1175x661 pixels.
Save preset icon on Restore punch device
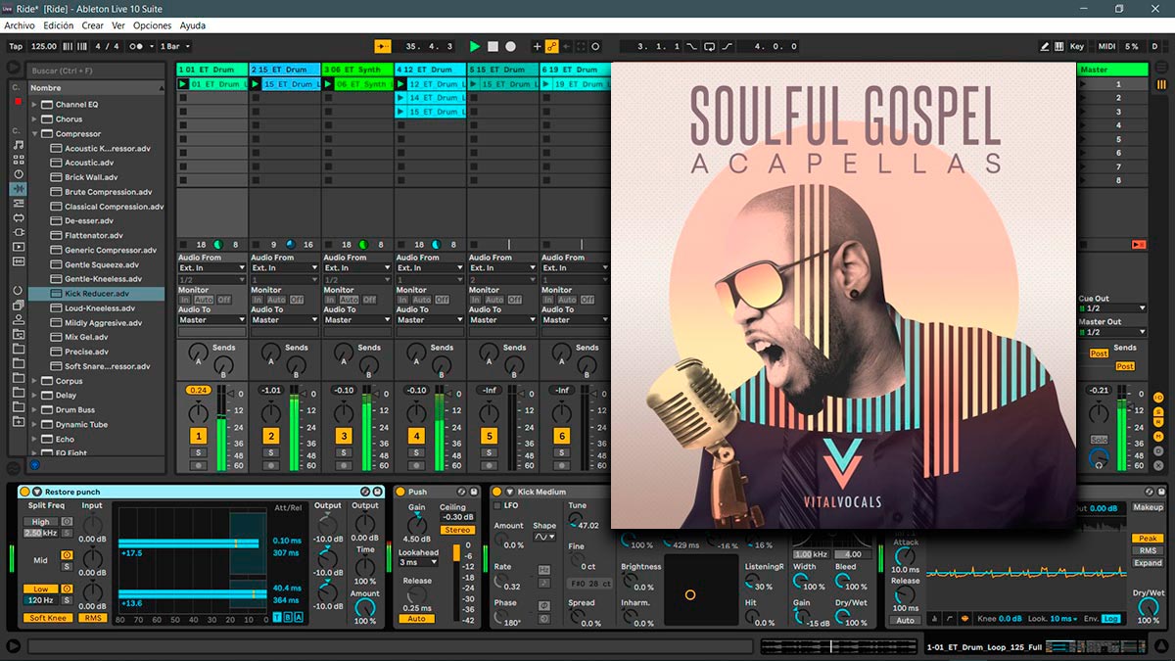[x=377, y=492]
